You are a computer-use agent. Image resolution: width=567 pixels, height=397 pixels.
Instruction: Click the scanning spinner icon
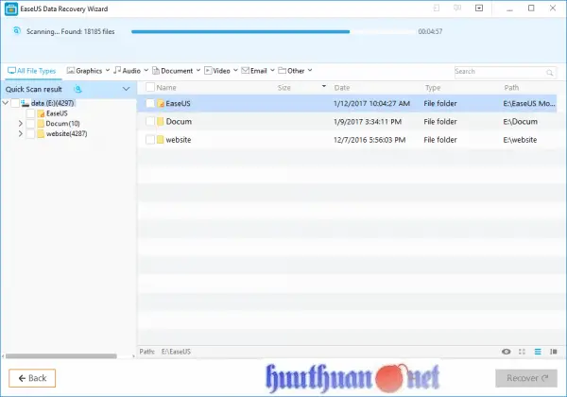tap(17, 31)
